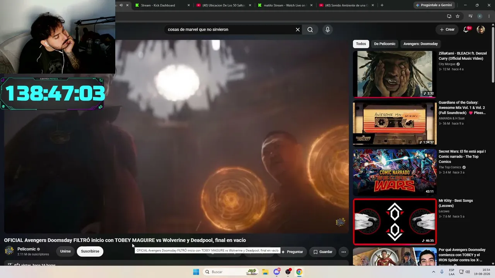Image resolution: width=495 pixels, height=278 pixels.
Task: Click the Unirse button
Action: point(65,251)
